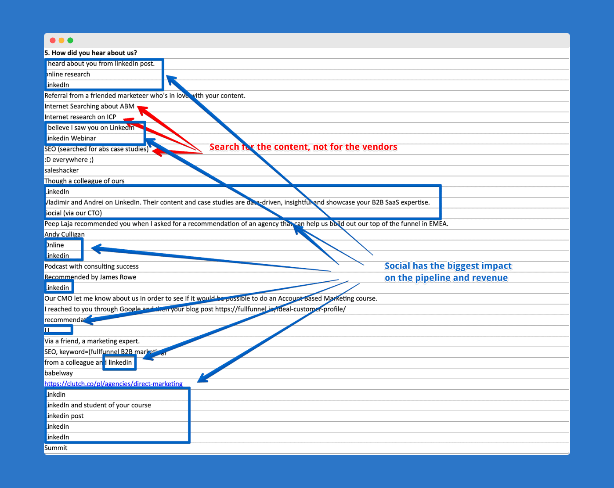Open the clutch.co direct-marketing hyperlink
The width and height of the screenshot is (614, 488).
pos(113,384)
